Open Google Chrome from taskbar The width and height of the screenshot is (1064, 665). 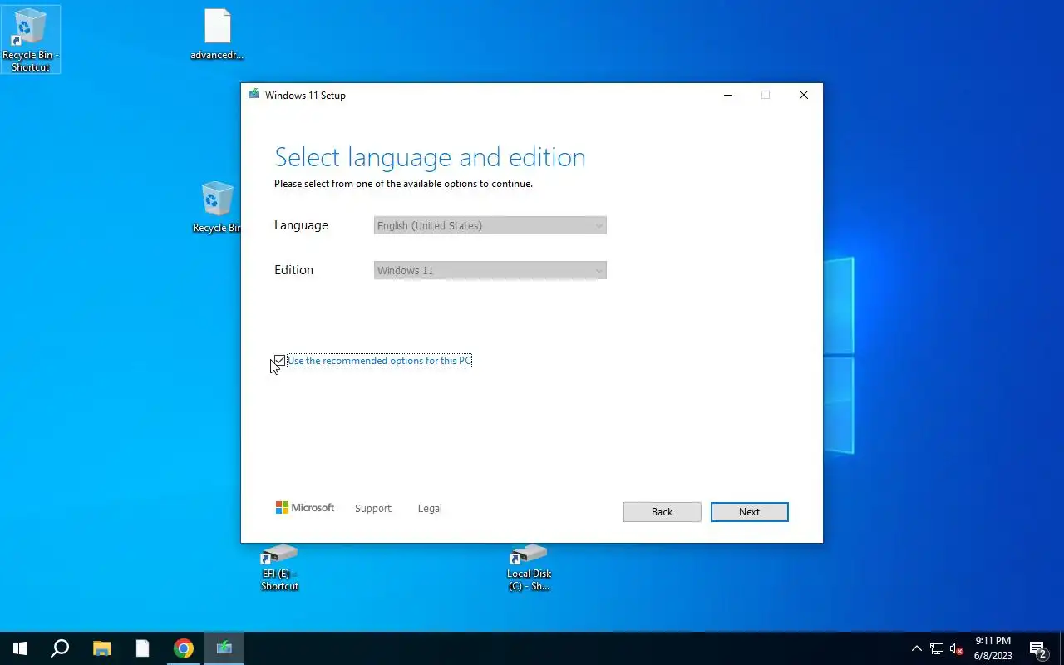[x=184, y=648]
